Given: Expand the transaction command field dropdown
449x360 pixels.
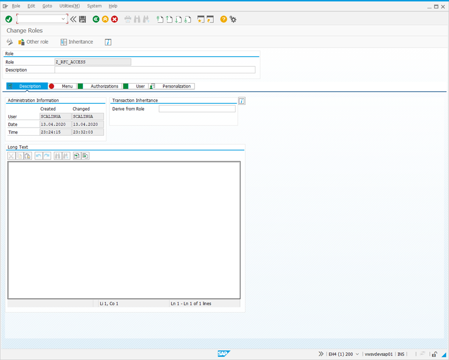Looking at the screenshot, I should (63, 19).
